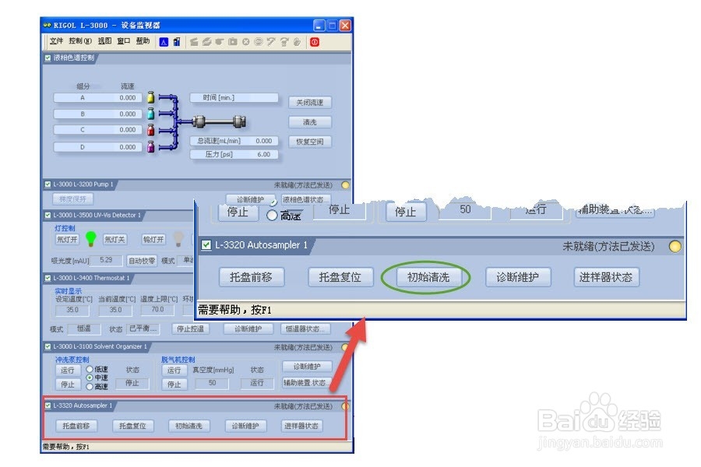
Task: Open the 模式 dropdown in UV-Vis Detector panel
Action: (x=186, y=259)
